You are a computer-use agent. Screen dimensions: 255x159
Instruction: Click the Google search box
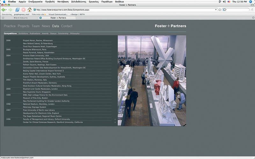tap(236, 10)
